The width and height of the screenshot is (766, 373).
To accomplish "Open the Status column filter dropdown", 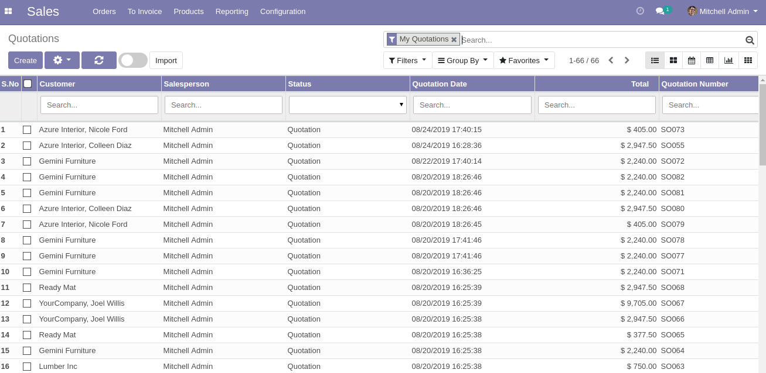I will click(348, 105).
